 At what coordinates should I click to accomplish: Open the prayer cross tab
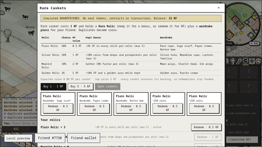click(233, 61)
